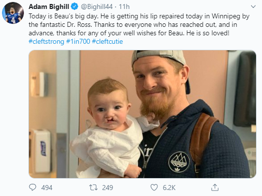Open the Adam Bighill display name
The height and width of the screenshot is (196, 262).
pyautogui.click(x=49, y=6)
